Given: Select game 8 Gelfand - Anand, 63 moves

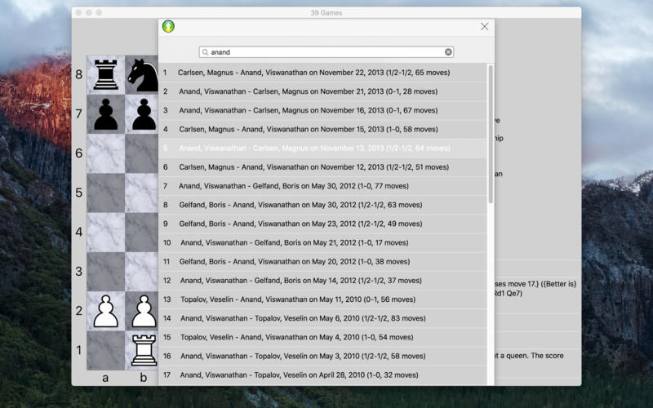Looking at the screenshot, I should pyautogui.click(x=322, y=205).
